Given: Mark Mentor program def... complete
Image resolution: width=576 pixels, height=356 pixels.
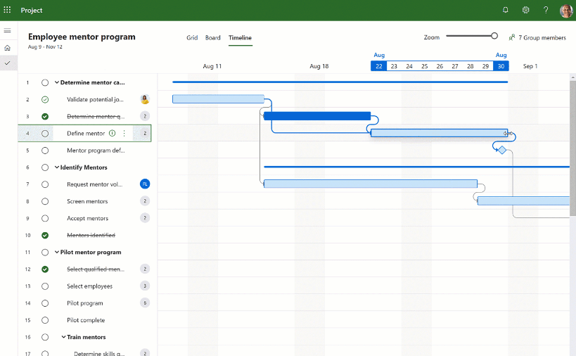Looking at the screenshot, I should (45, 151).
